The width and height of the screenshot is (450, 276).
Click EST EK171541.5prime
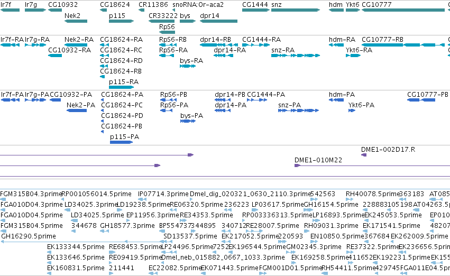[391, 226]
